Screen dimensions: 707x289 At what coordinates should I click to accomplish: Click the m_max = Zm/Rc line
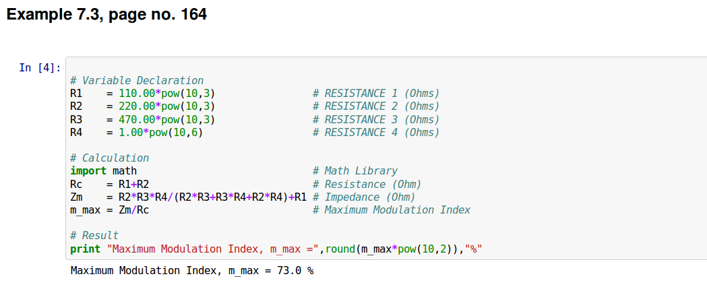click(x=110, y=210)
